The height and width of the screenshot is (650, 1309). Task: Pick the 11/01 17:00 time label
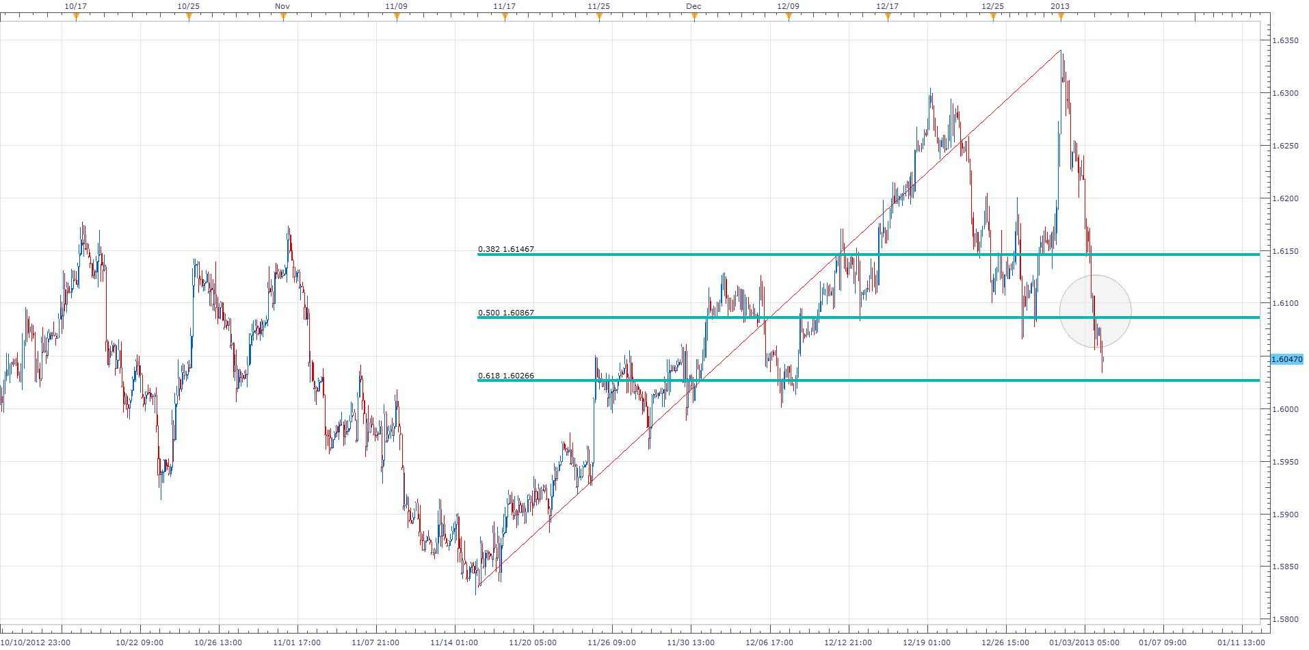coord(297,642)
